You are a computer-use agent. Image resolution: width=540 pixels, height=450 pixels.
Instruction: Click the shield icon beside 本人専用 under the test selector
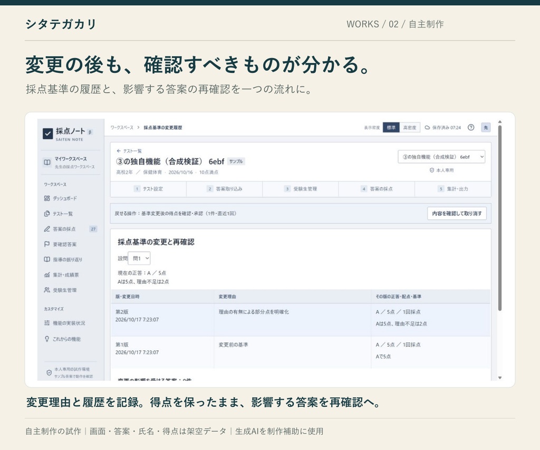(x=431, y=170)
